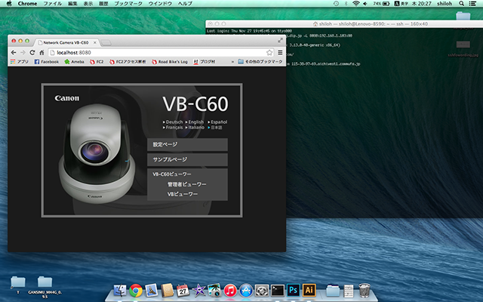This screenshot has width=483, height=302.
Task: Open the Facebook bookmark
Action: [47, 62]
